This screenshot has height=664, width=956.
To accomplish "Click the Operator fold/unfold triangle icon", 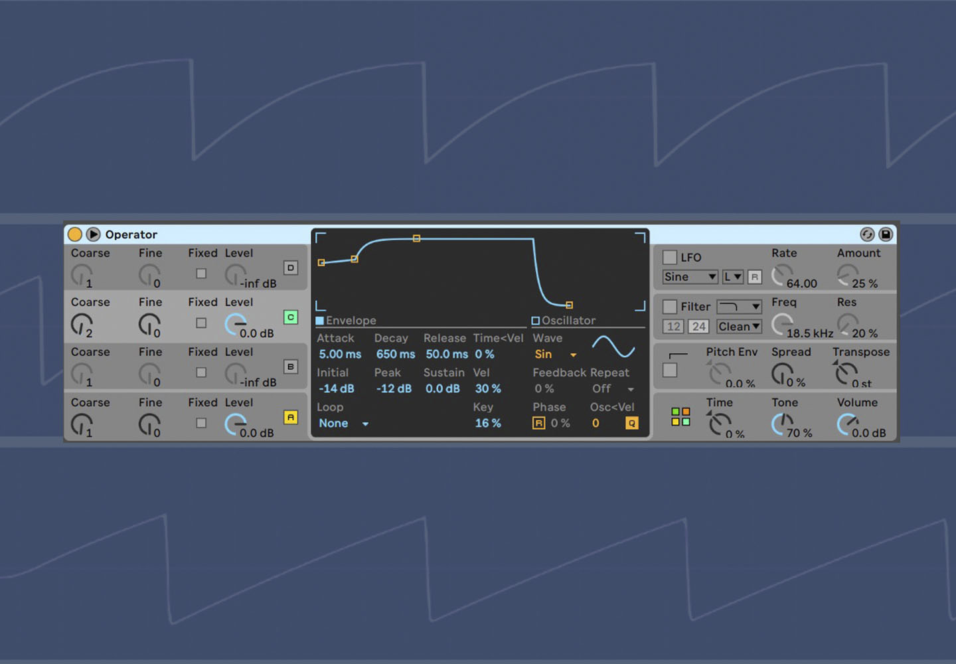I will 94,234.
